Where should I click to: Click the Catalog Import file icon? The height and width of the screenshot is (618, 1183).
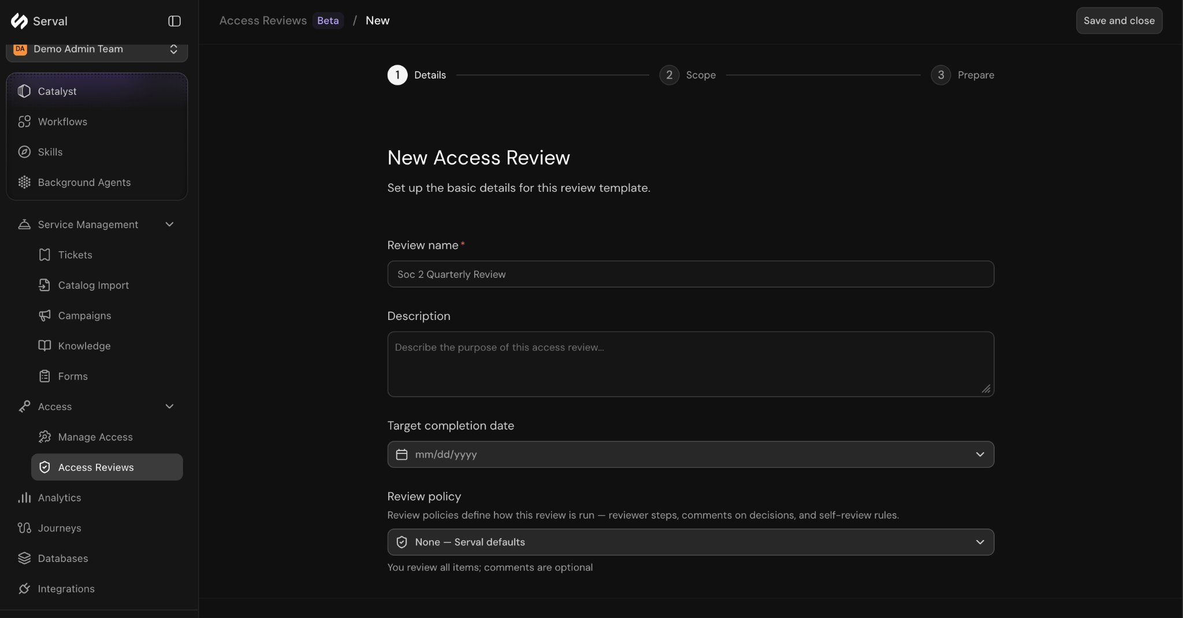pyautogui.click(x=44, y=285)
